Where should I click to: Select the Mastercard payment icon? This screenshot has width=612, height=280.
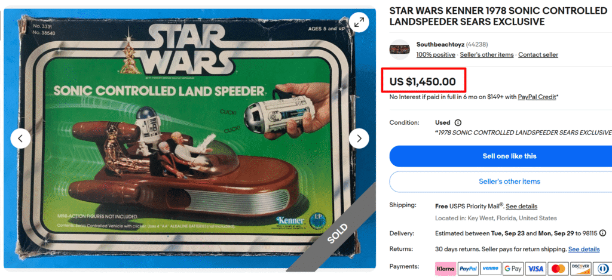pos(558,269)
